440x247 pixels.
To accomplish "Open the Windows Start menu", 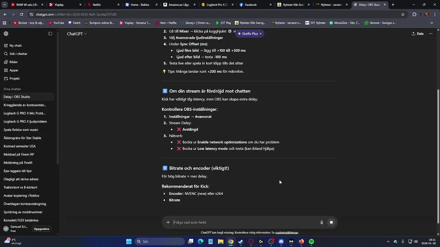I will click(x=129, y=242).
